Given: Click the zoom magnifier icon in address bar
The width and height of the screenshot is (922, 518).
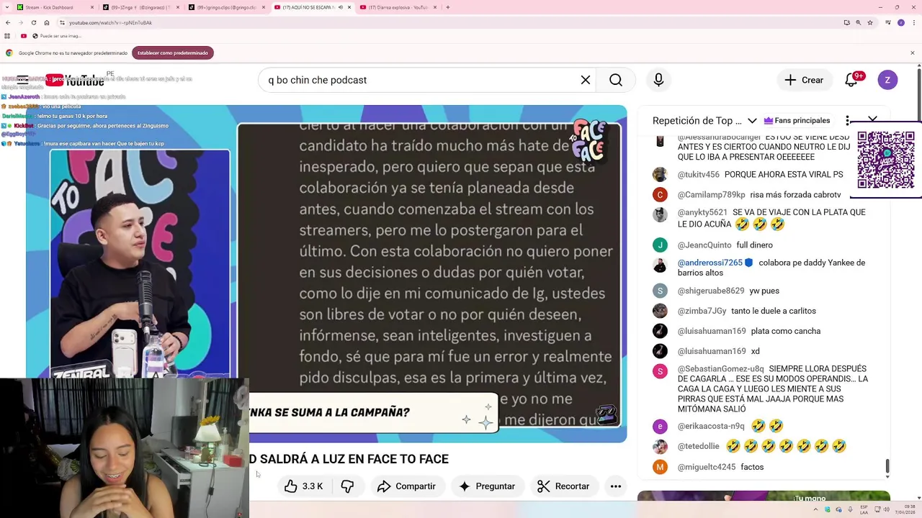Looking at the screenshot, I should point(858,22).
